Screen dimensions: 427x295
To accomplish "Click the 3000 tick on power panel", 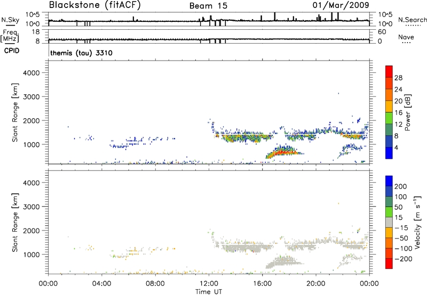I will pyautogui.click(x=31, y=97).
